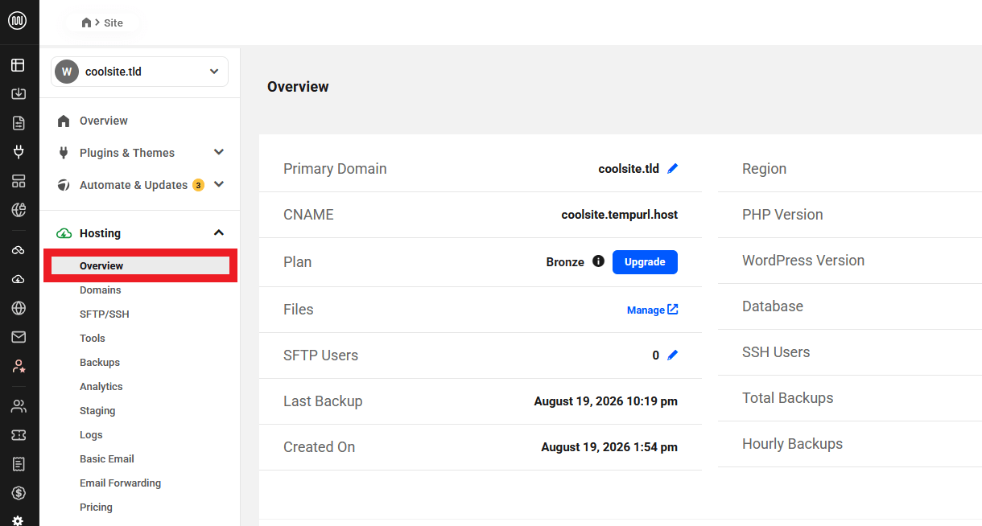Open the stacked blocks templates icon
982x526 pixels.
18,181
